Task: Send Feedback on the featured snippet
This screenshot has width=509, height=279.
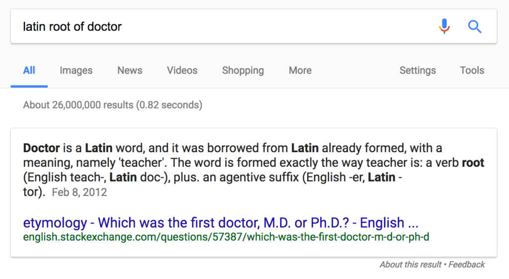Action: (x=467, y=265)
